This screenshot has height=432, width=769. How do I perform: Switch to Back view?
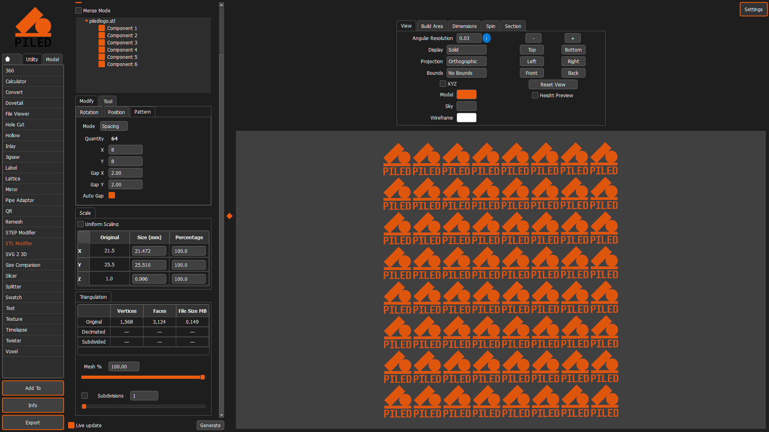click(x=573, y=73)
